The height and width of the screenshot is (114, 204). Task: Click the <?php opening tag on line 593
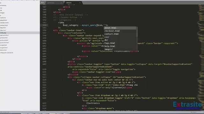coord(61,22)
